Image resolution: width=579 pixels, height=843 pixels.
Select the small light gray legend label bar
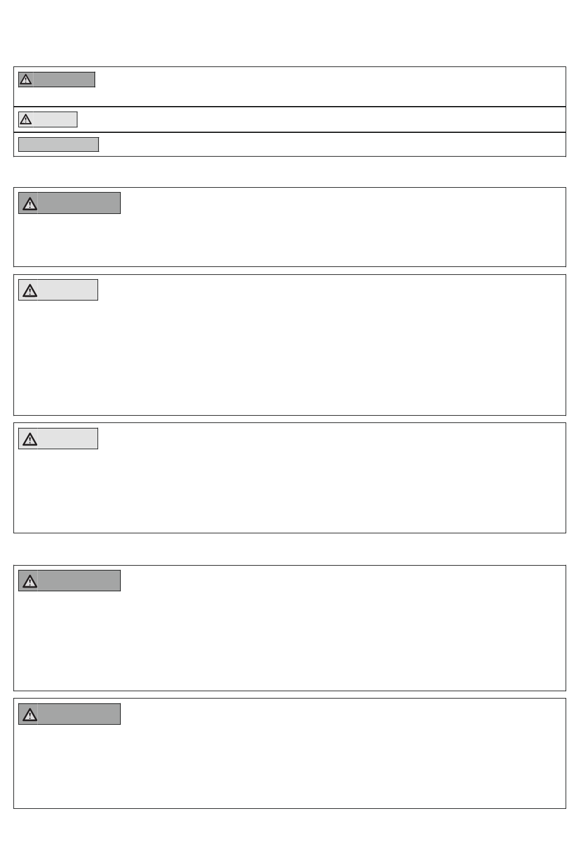48,119
